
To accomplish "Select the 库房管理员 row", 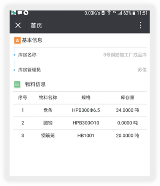I will click(x=80, y=70).
